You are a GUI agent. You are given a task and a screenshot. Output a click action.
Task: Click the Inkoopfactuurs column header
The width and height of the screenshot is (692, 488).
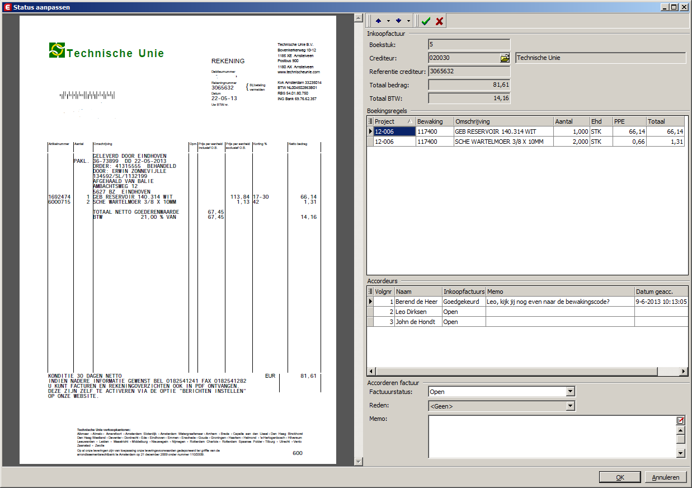tap(464, 292)
